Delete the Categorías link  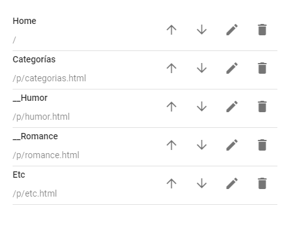coord(262,68)
